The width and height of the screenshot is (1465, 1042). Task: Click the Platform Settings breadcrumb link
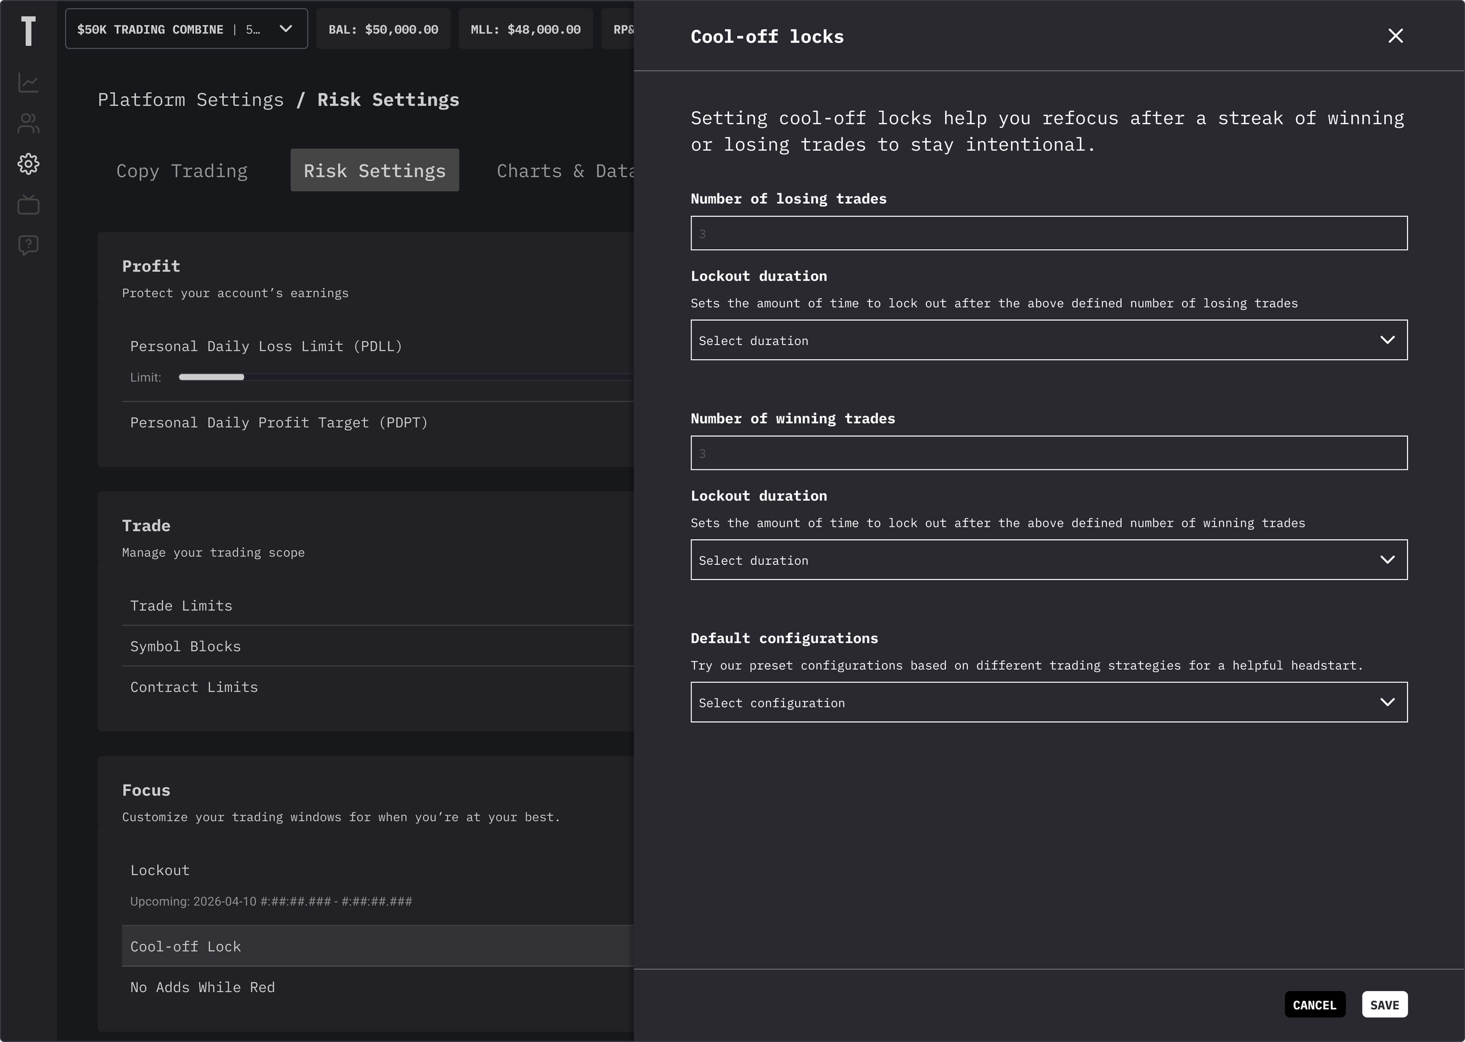point(190,100)
